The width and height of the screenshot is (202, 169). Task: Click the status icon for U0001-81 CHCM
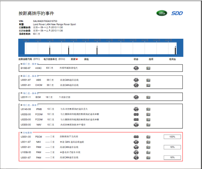[x=136, y=85]
